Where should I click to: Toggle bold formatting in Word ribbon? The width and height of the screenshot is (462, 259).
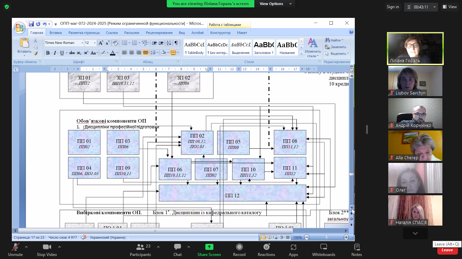click(x=48, y=53)
